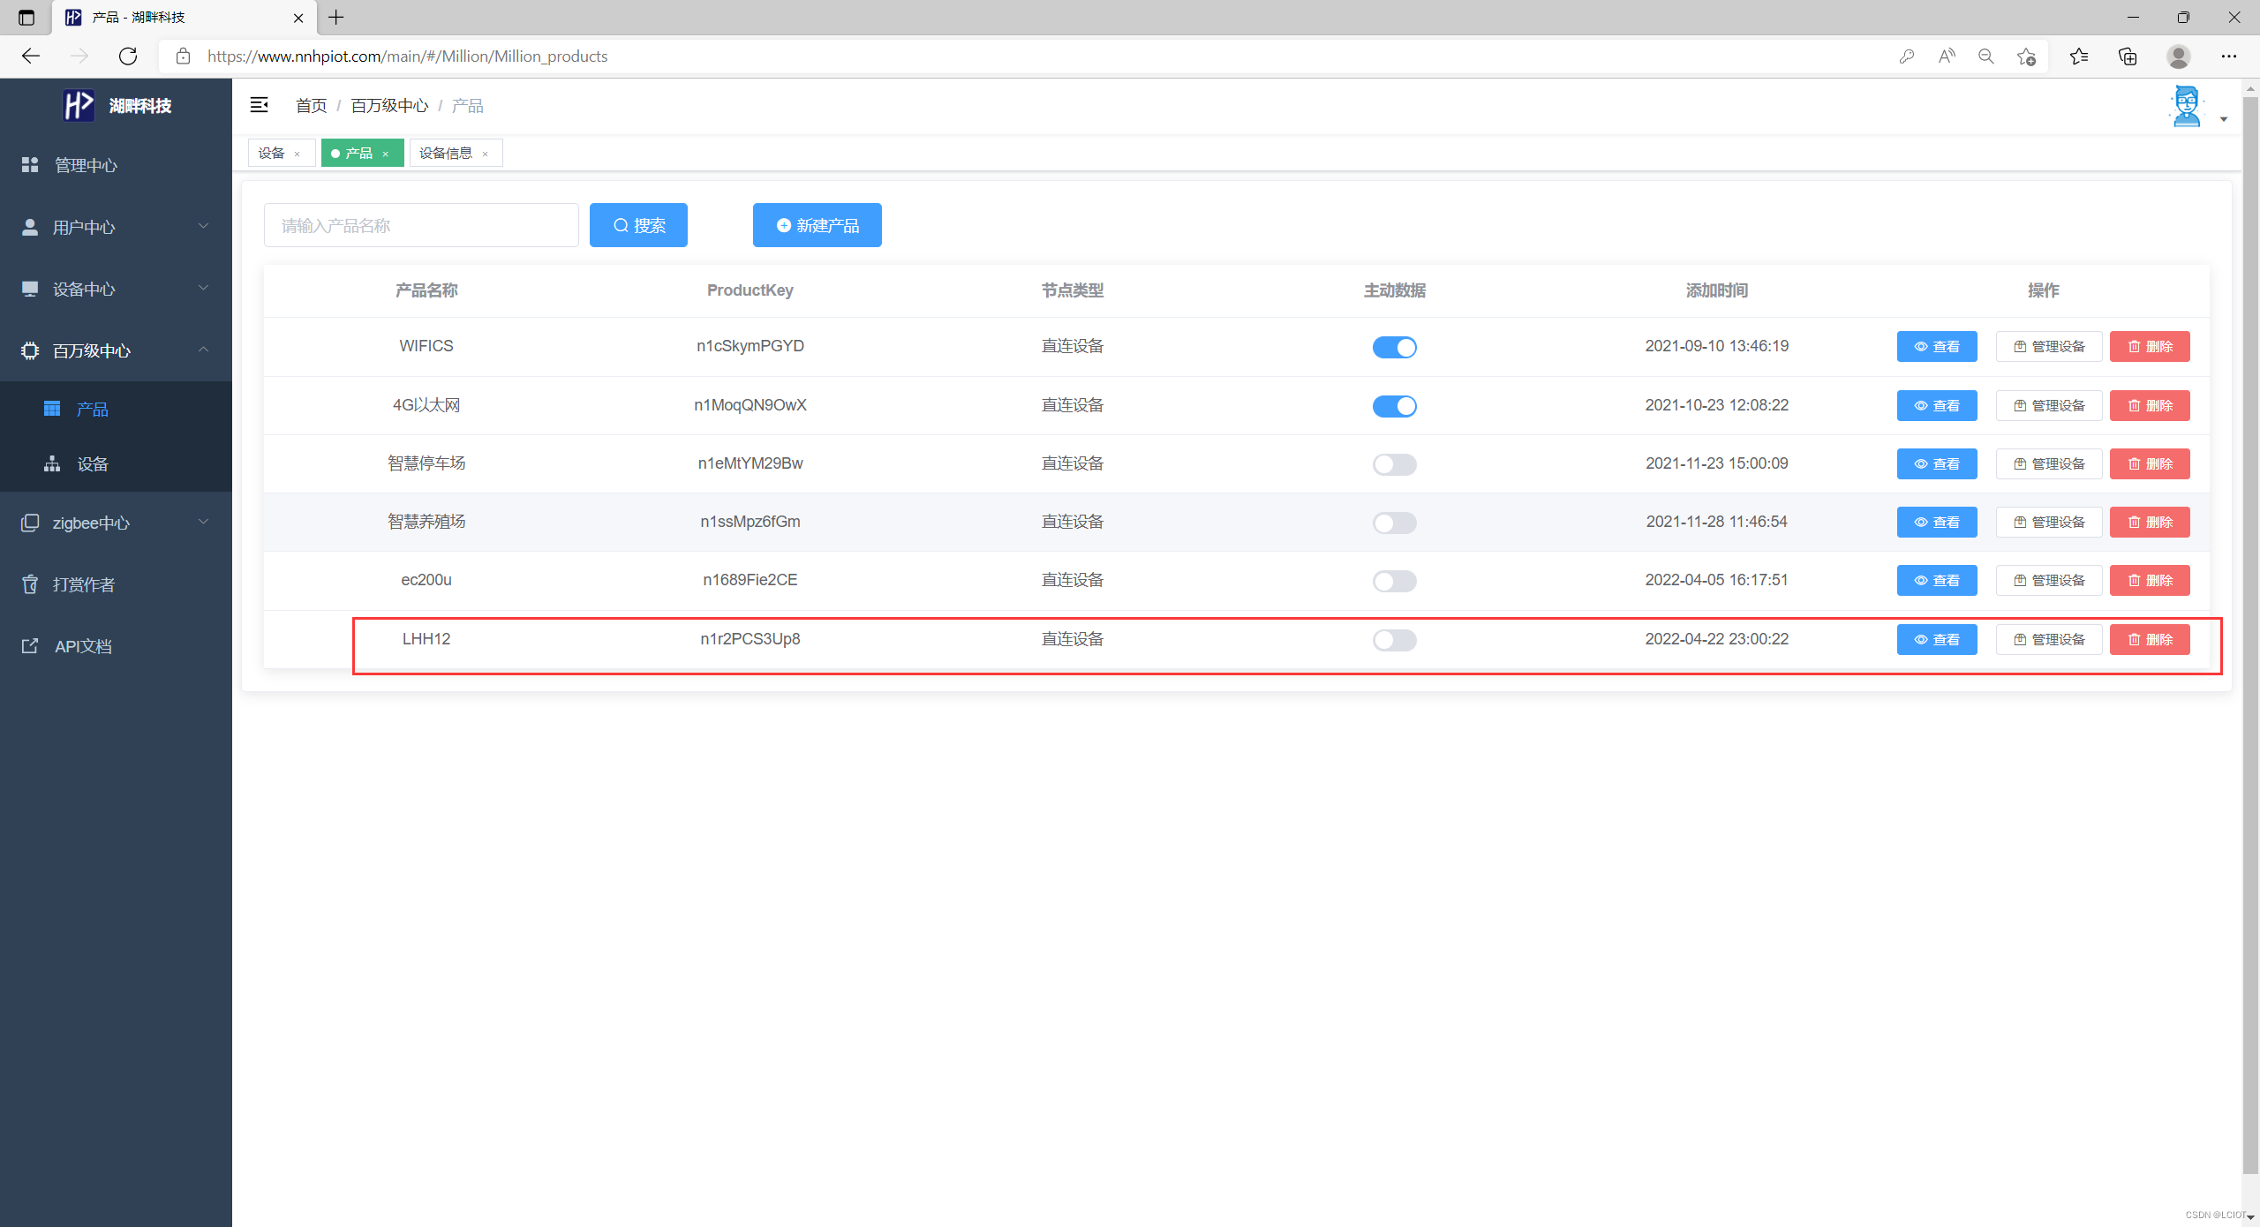Click 查看 for 4G以太网
This screenshot has width=2260, height=1227.
1937,405
